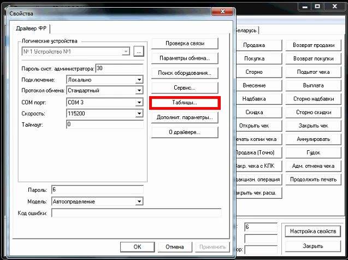Start Поиск оборудования... search
This screenshot has height=260, width=348.
tap(184, 73)
